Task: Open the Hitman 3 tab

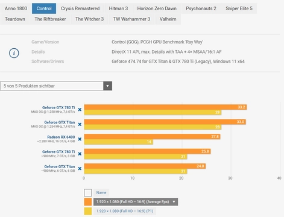Action: (x=118, y=8)
